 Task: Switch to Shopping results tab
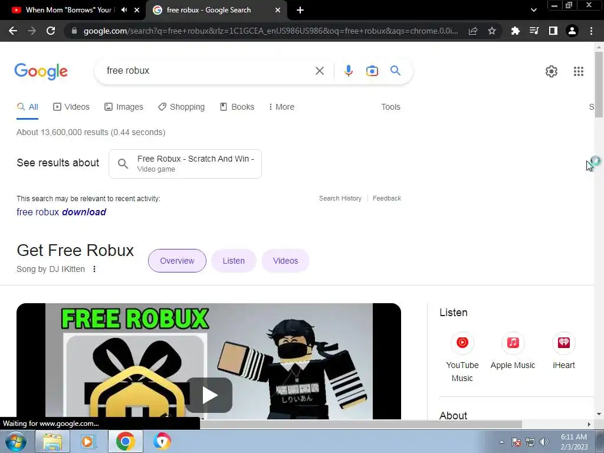click(182, 107)
